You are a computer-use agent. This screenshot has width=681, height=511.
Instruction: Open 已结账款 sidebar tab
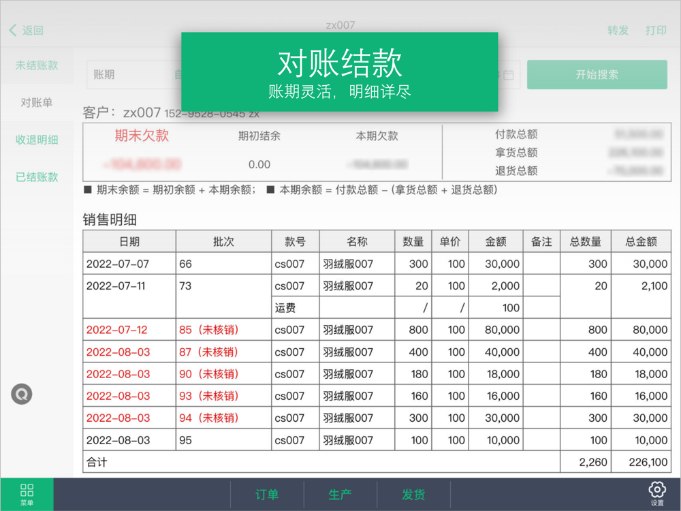(37, 177)
